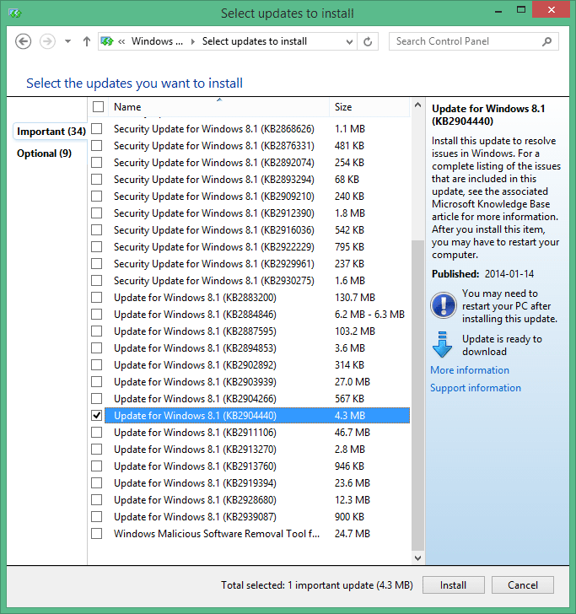Screen dimensions: 576x614
Task: Sort by the Name column header
Action: (x=219, y=107)
